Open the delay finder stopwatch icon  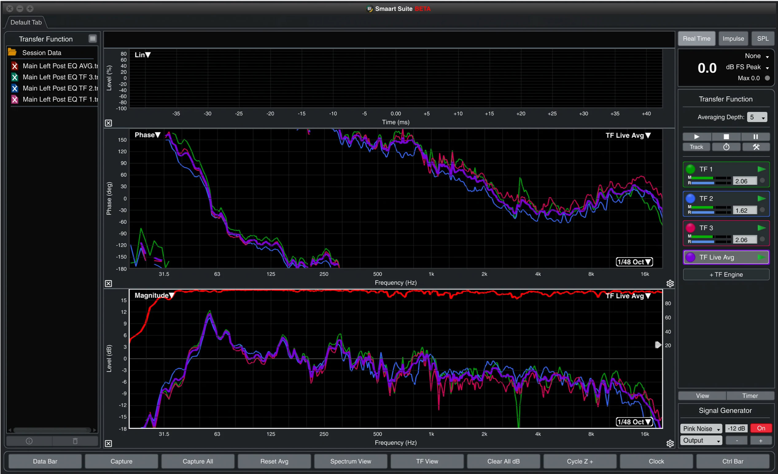(x=726, y=147)
